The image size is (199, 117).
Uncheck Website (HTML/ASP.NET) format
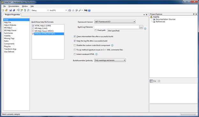pos(33,34)
